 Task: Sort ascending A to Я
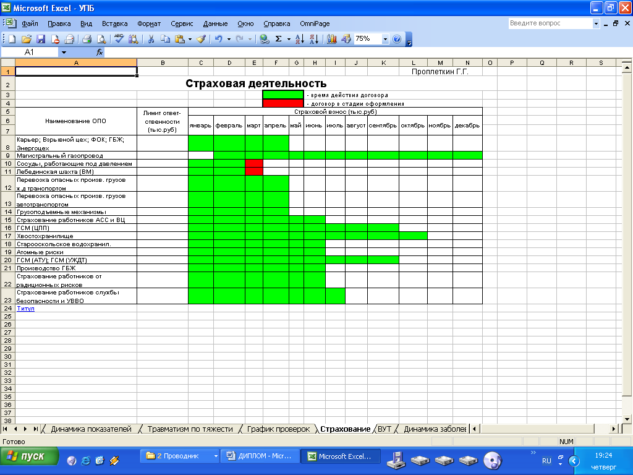pos(300,39)
